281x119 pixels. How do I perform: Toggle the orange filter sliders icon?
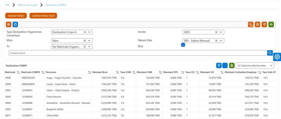click(x=8, y=24)
